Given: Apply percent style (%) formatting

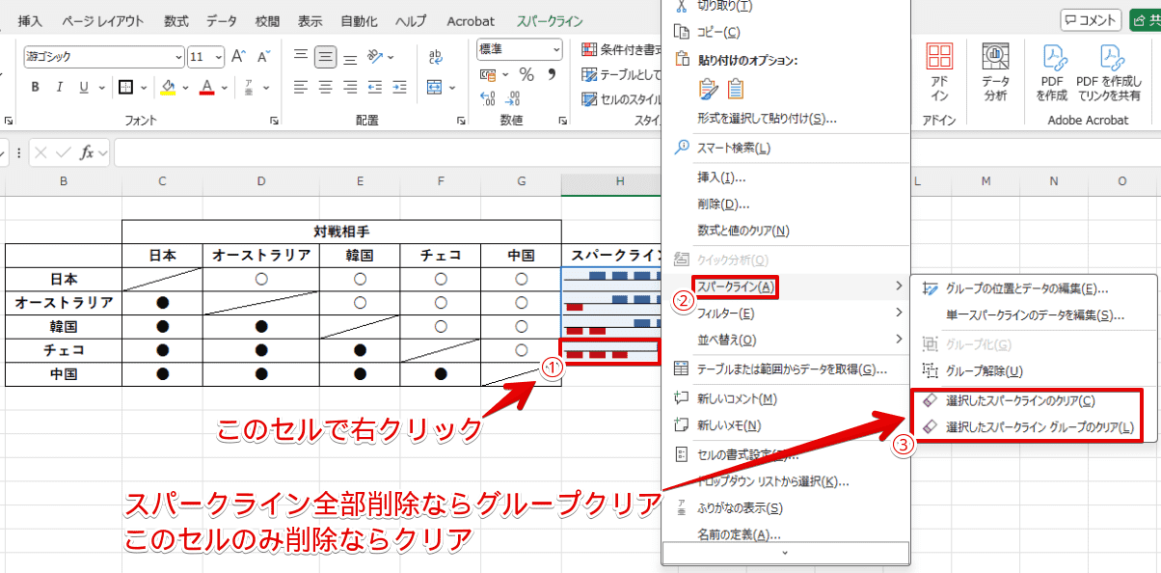Looking at the screenshot, I should pos(526,73).
